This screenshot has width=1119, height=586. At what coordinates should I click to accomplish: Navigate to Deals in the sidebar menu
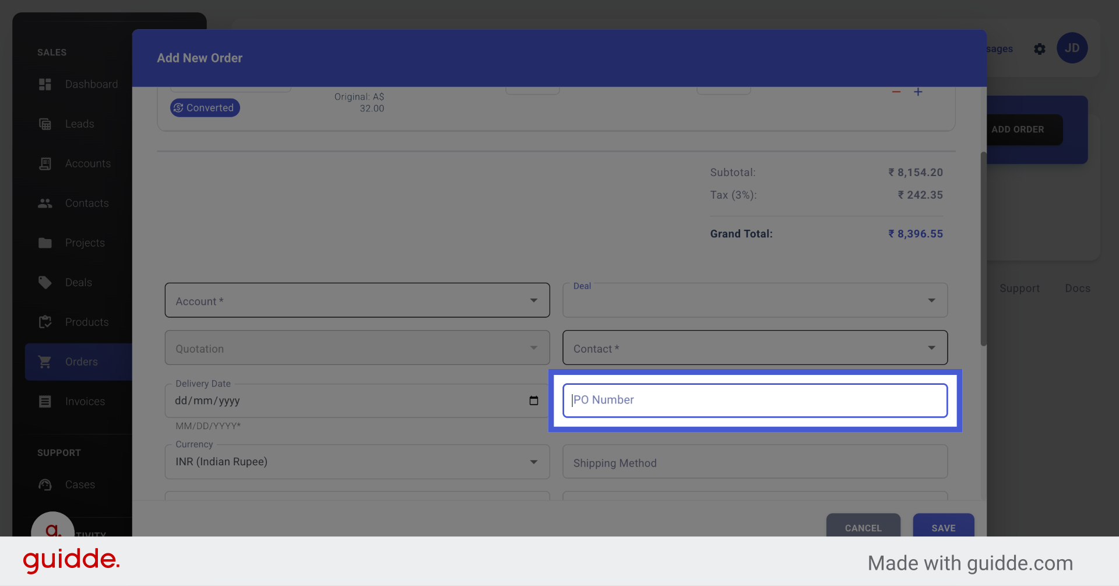(x=45, y=282)
